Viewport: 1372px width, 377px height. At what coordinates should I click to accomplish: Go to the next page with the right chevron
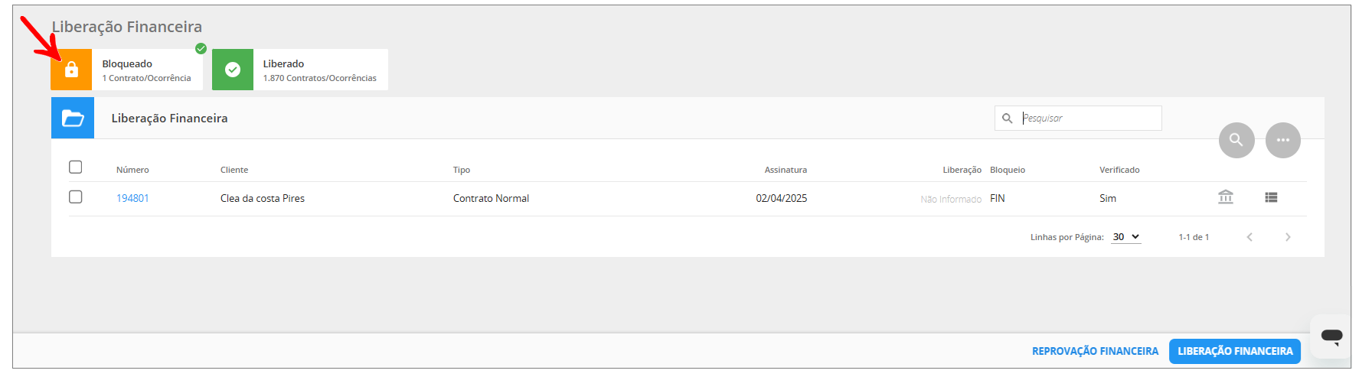click(1288, 237)
